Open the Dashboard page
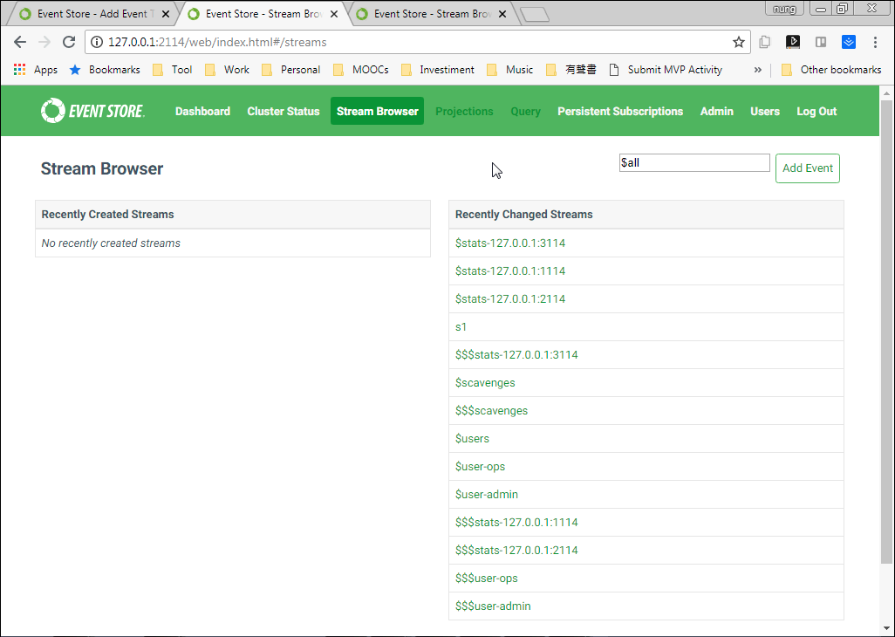The image size is (895, 637). [202, 111]
